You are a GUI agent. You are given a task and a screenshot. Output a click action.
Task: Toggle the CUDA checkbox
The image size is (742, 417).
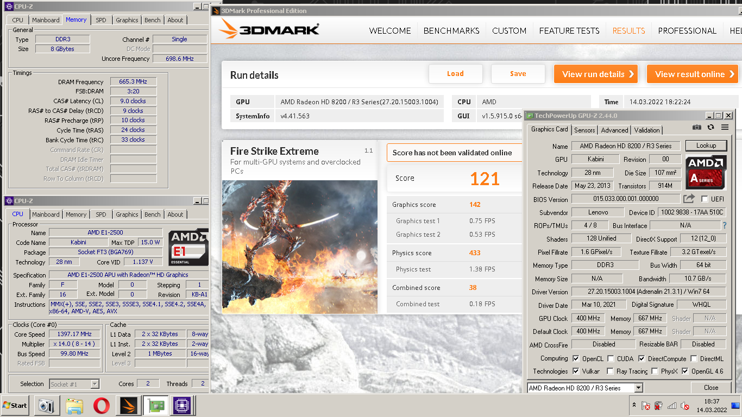[x=611, y=358]
